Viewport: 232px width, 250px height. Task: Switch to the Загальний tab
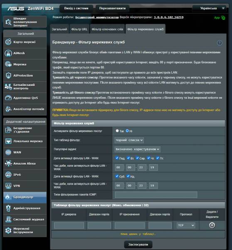click(59, 29)
